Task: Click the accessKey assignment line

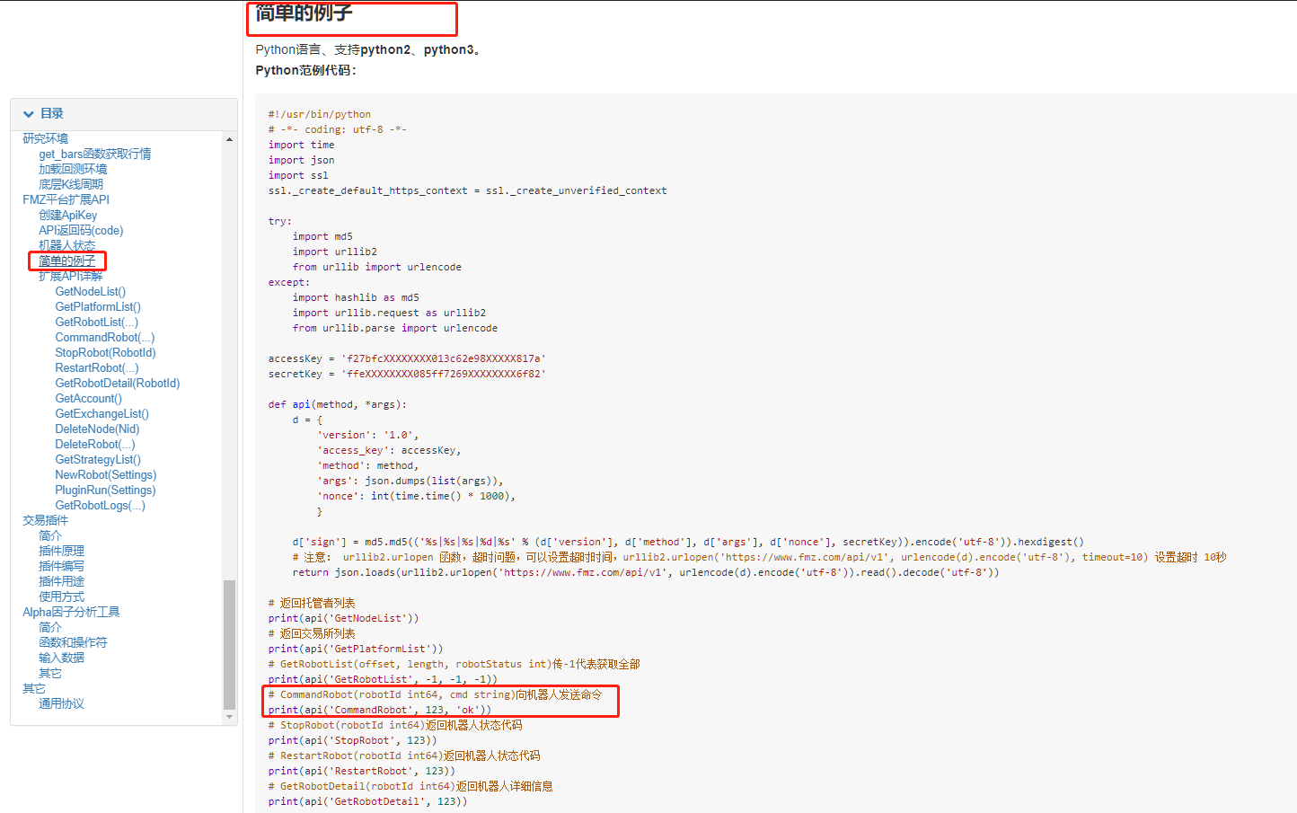Action: [407, 358]
